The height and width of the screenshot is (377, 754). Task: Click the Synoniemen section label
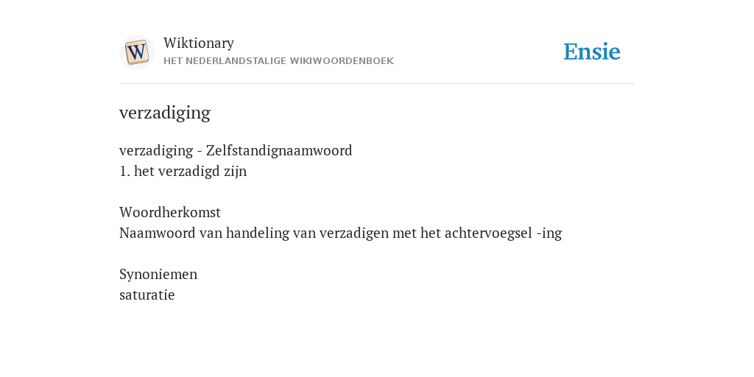click(158, 274)
